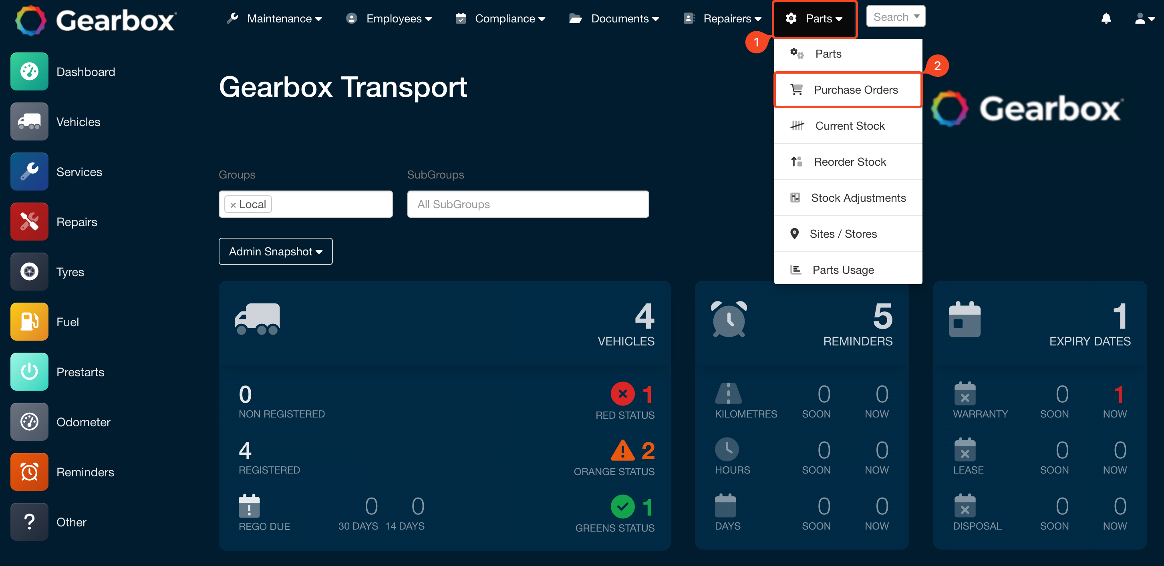
Task: Remove the Local group tag
Action: click(233, 205)
